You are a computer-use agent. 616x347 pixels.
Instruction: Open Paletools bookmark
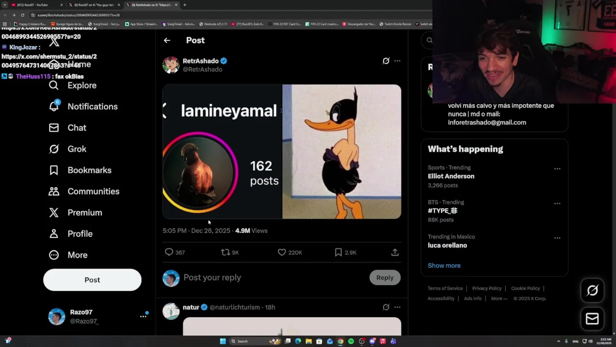(x=213, y=24)
